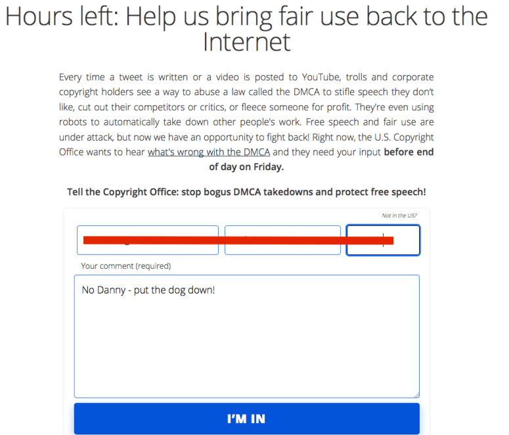The image size is (509, 435).
Task: Click "No Danny" at start of comment
Action: click(104, 290)
